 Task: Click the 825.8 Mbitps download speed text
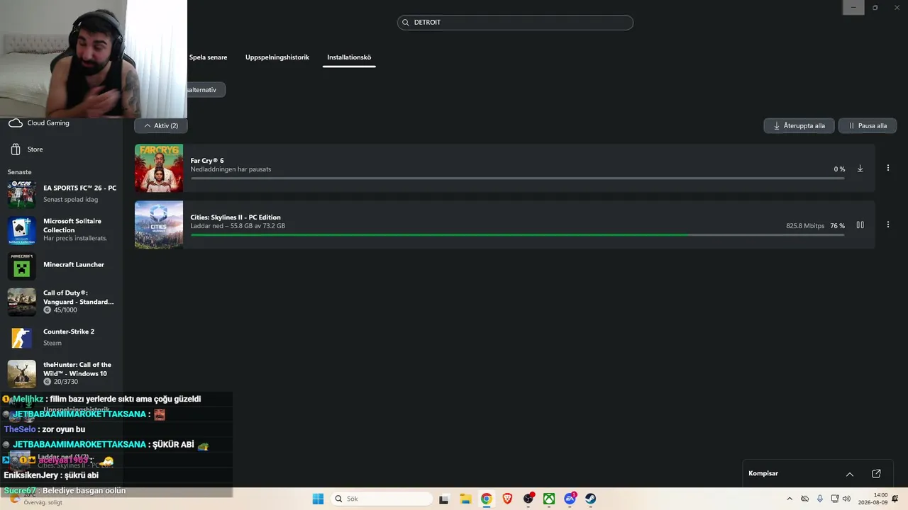pos(805,226)
